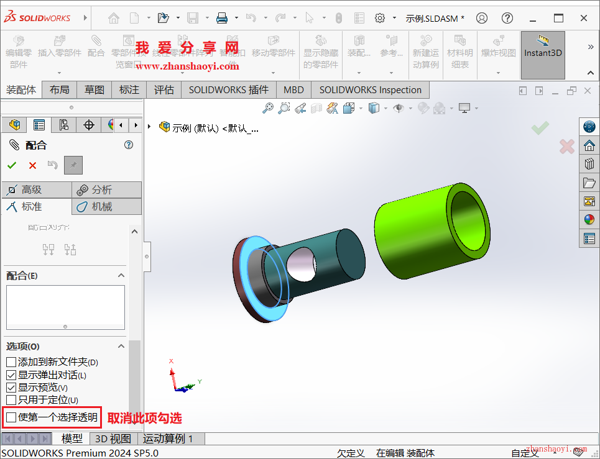Open file icon in the top toolbar
The image size is (600, 459).
click(164, 18)
